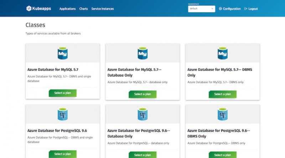Select a plan for MySQL 5.7 DBMS Only
The width and height of the screenshot is (285, 158).
[222, 94]
